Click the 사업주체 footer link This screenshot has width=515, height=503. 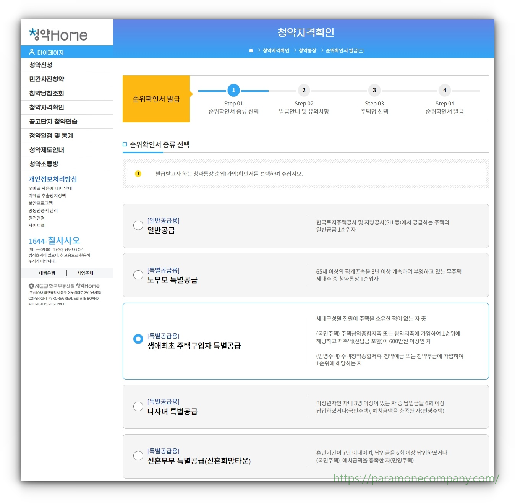(x=85, y=273)
